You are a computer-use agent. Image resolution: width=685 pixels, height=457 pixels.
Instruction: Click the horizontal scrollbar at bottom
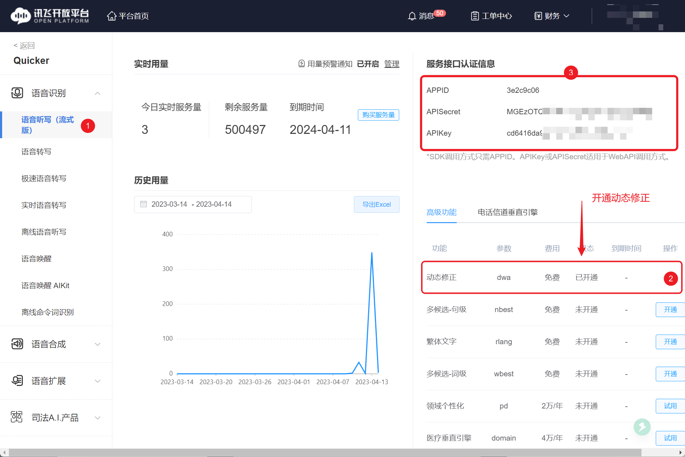tap(325, 452)
